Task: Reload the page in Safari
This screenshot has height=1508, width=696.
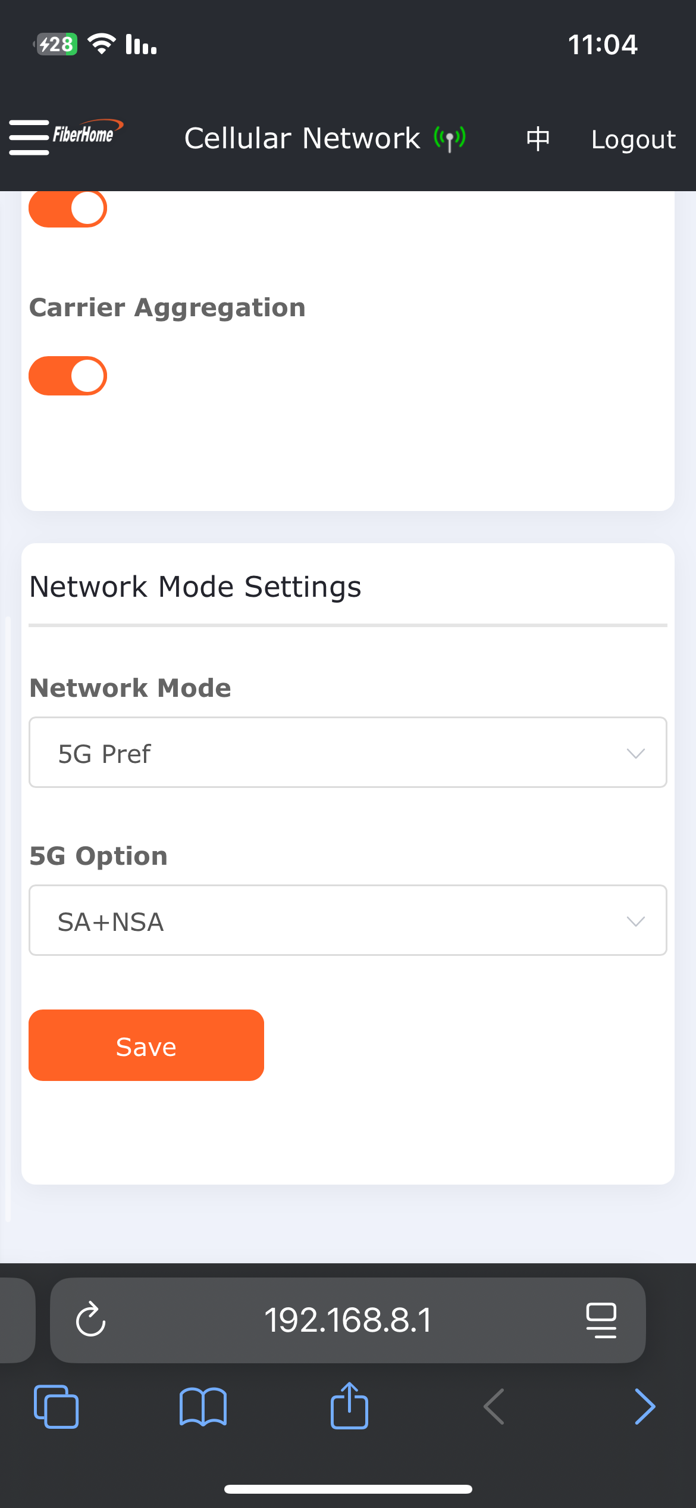Action: coord(91,1320)
